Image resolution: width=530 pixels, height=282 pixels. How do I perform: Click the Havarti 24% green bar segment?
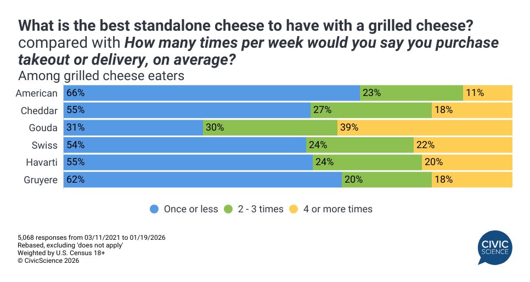click(x=367, y=162)
